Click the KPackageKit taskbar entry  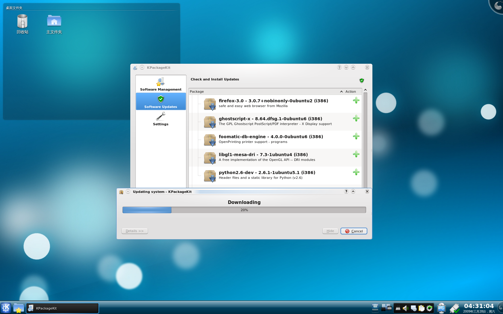pyautogui.click(x=62, y=308)
